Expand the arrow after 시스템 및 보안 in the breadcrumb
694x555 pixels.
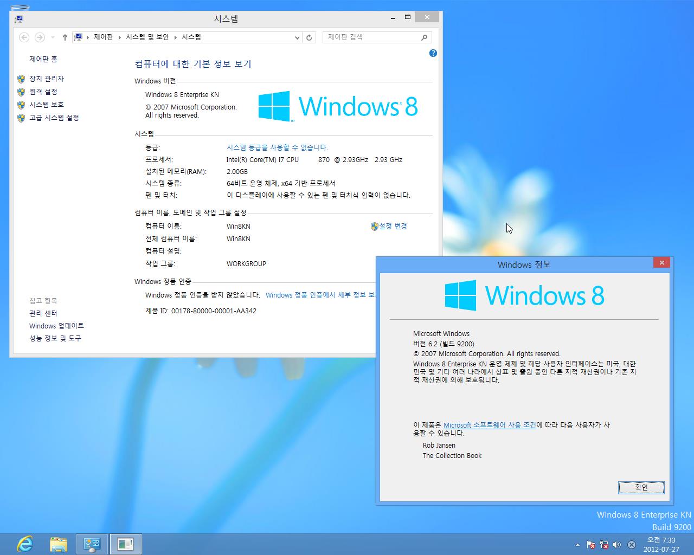coord(176,37)
